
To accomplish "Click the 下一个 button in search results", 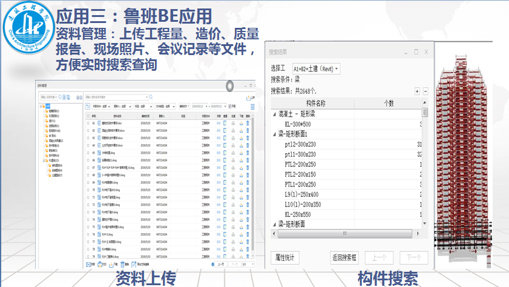I will tap(414, 258).
